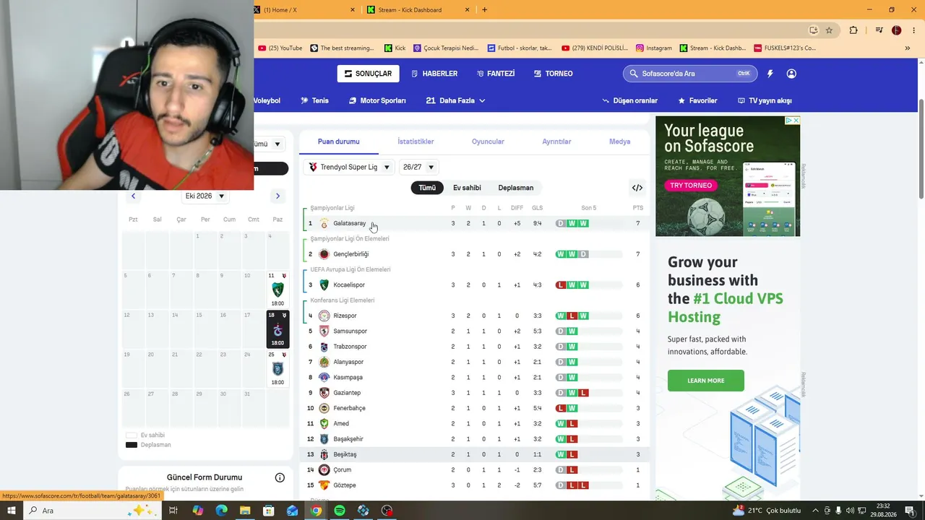Click the Sofascore'da Ara search field

click(x=689, y=74)
